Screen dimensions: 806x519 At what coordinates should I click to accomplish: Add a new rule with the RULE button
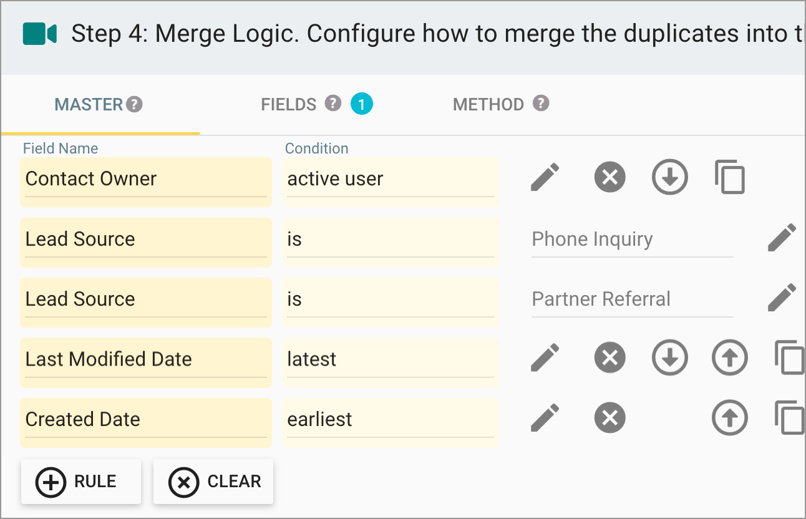click(x=80, y=481)
